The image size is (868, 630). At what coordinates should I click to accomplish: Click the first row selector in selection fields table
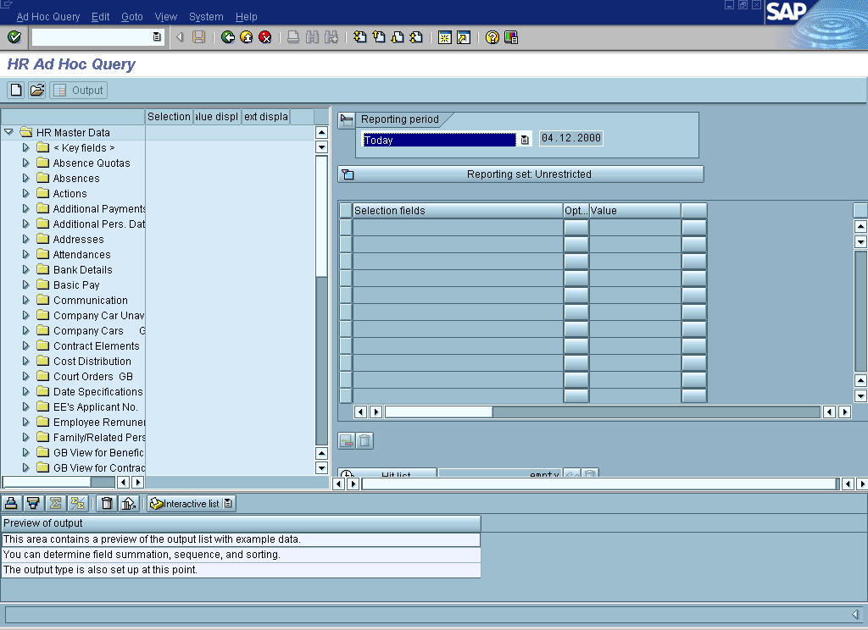(x=346, y=227)
